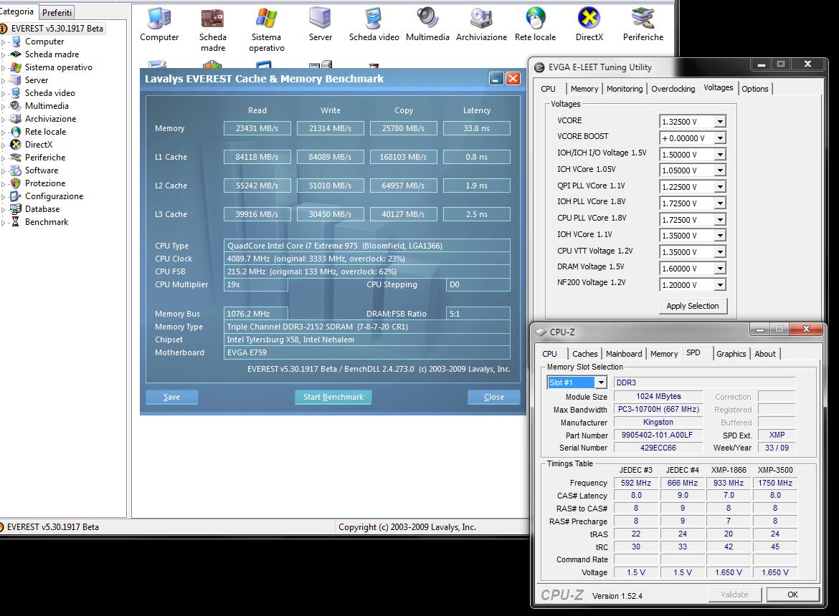
Task: Select Database in the sidebar tree
Action: 42,209
